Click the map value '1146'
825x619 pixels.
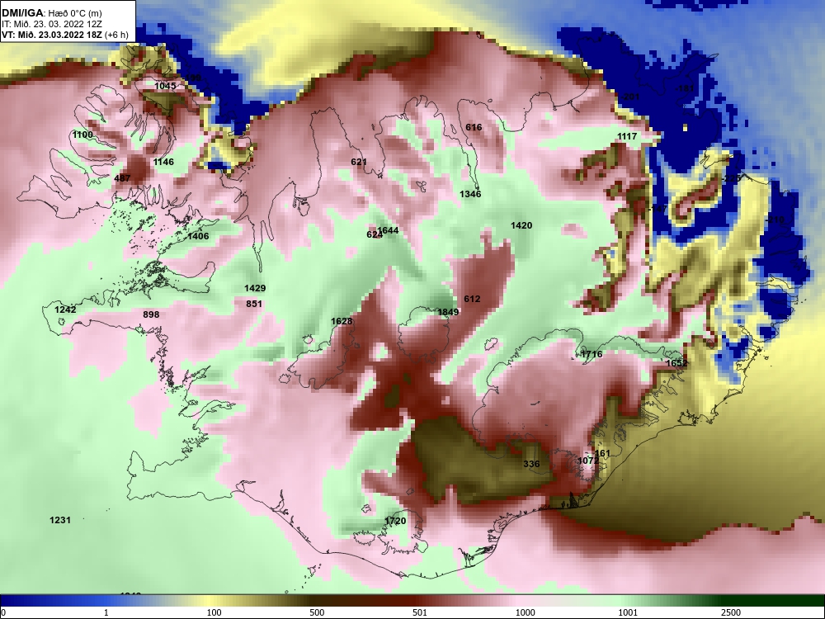(163, 162)
